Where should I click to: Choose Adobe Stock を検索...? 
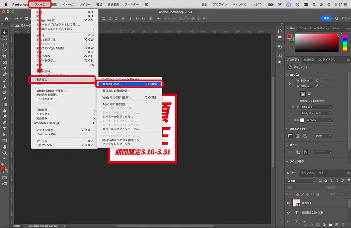coord(51,91)
